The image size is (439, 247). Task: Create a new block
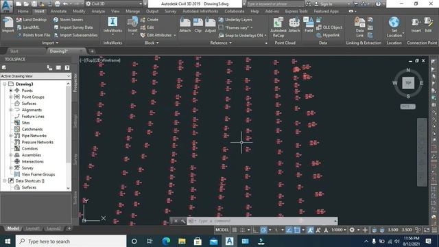(x=150, y=20)
